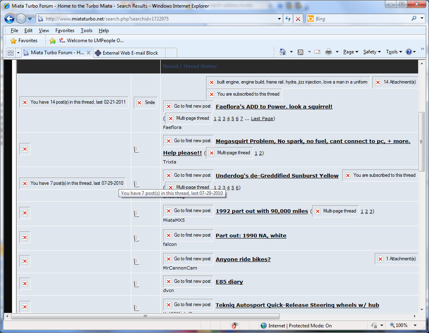Open the Megasquirt Problem thread link

(x=313, y=141)
